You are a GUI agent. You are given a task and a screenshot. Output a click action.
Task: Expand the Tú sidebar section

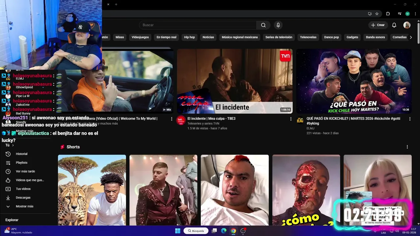tap(10, 145)
